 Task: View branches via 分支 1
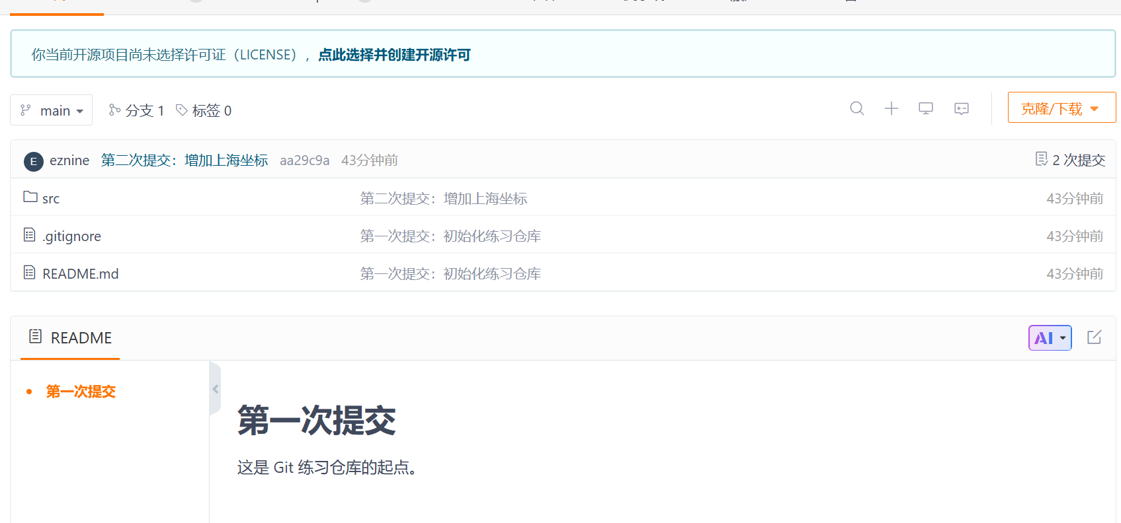point(137,110)
